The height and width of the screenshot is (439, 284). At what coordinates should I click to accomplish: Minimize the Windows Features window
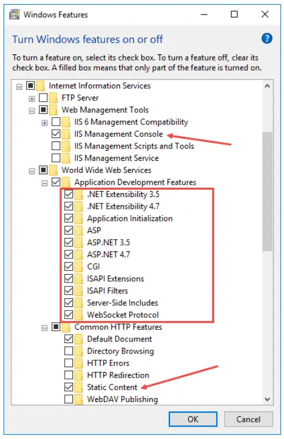(205, 14)
